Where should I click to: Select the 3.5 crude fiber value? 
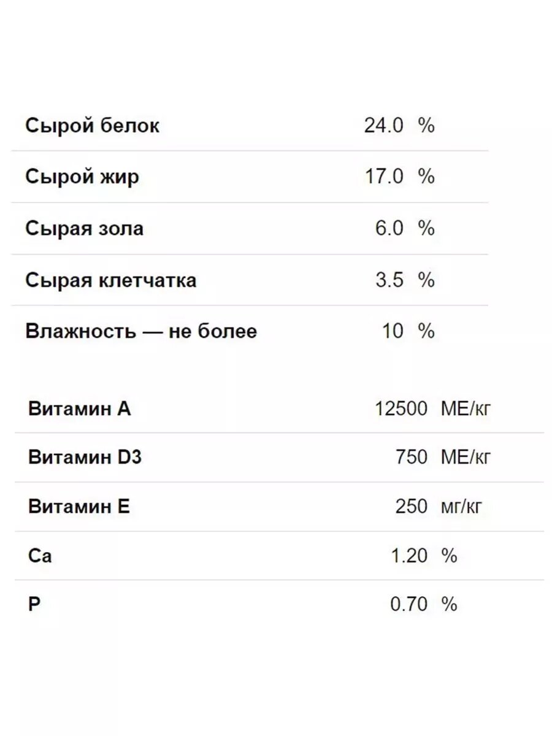click(389, 280)
